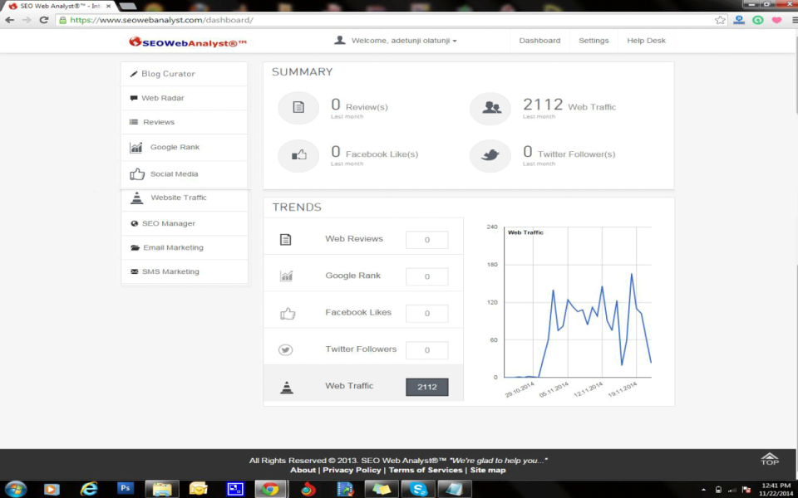798x498 pixels.
Task: Click the Facebook Likes icon in Summary
Action: tap(298, 156)
